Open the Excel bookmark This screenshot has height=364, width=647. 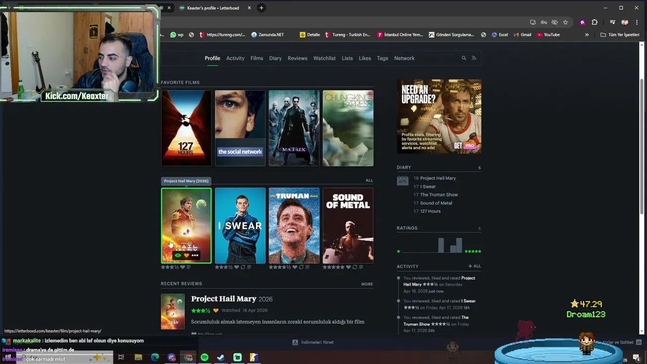[x=499, y=35]
